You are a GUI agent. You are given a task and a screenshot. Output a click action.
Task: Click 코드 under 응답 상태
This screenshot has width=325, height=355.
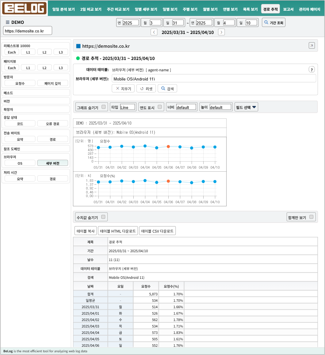point(20,124)
